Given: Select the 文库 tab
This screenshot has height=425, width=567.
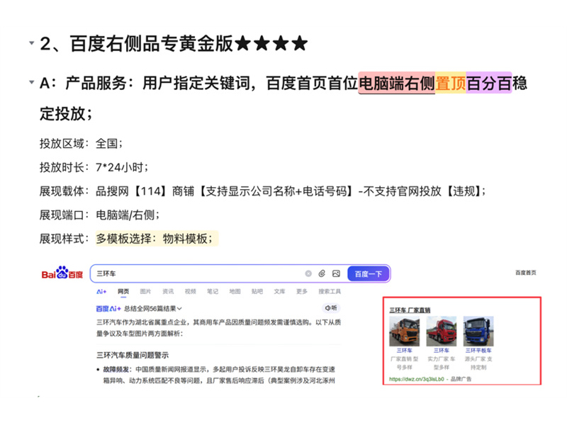Looking at the screenshot, I should tap(279, 291).
